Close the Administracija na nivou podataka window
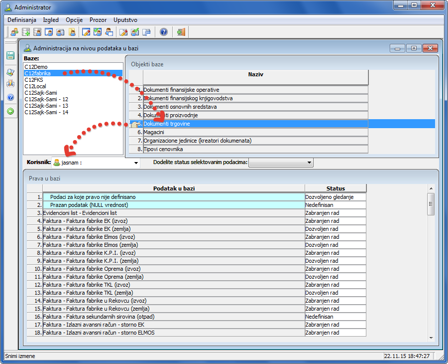448x364 pixels. pyautogui.click(x=430, y=48)
